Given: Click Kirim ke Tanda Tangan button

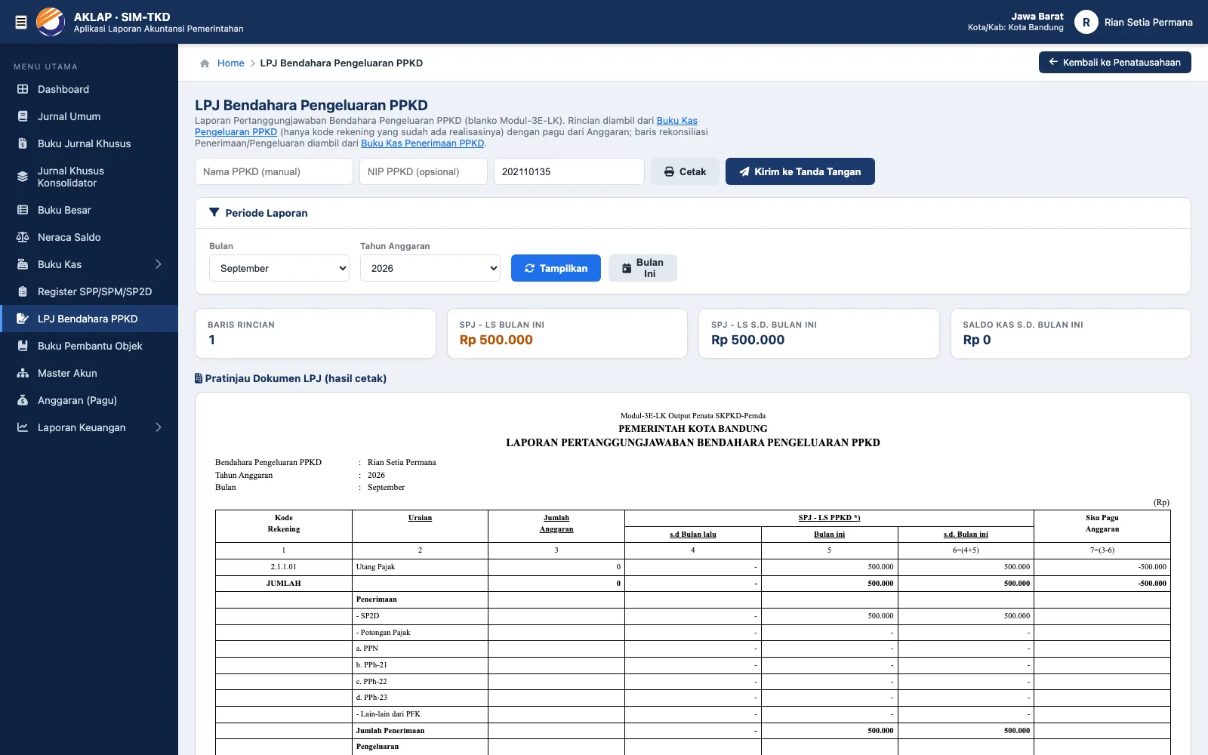Looking at the screenshot, I should tap(800, 171).
